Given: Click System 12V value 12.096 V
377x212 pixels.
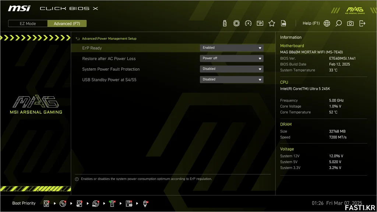Looking at the screenshot, I should tap(336, 156).
